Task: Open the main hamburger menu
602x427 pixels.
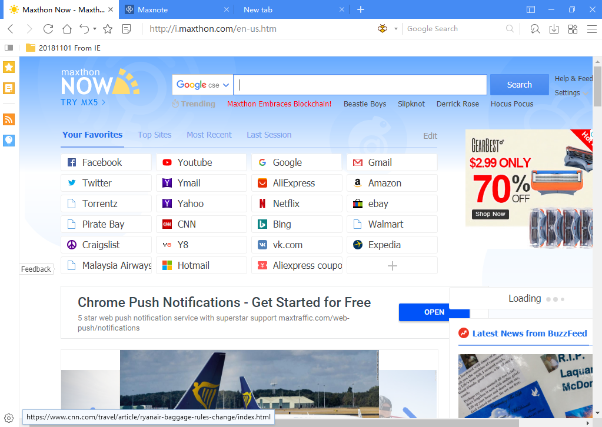Action: tap(591, 29)
